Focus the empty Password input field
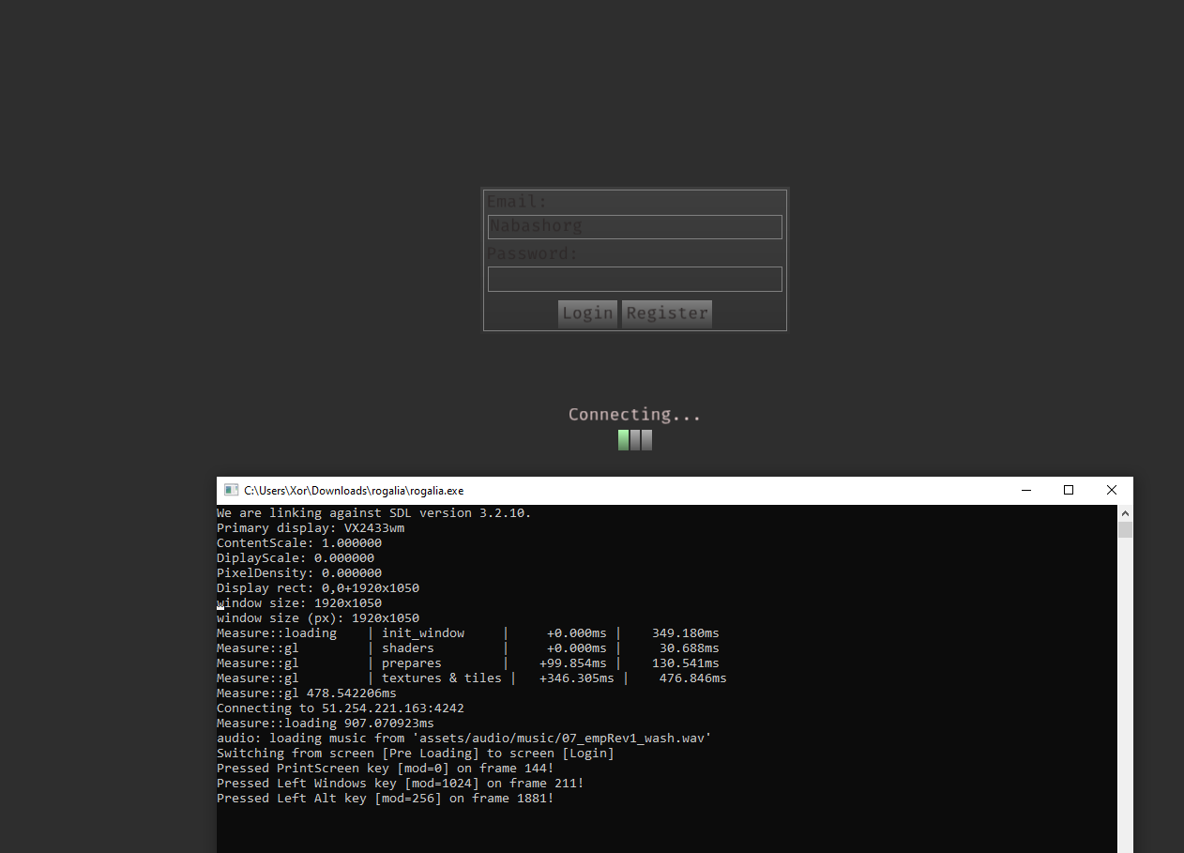Screen dimensions: 1184x853 point(635,279)
